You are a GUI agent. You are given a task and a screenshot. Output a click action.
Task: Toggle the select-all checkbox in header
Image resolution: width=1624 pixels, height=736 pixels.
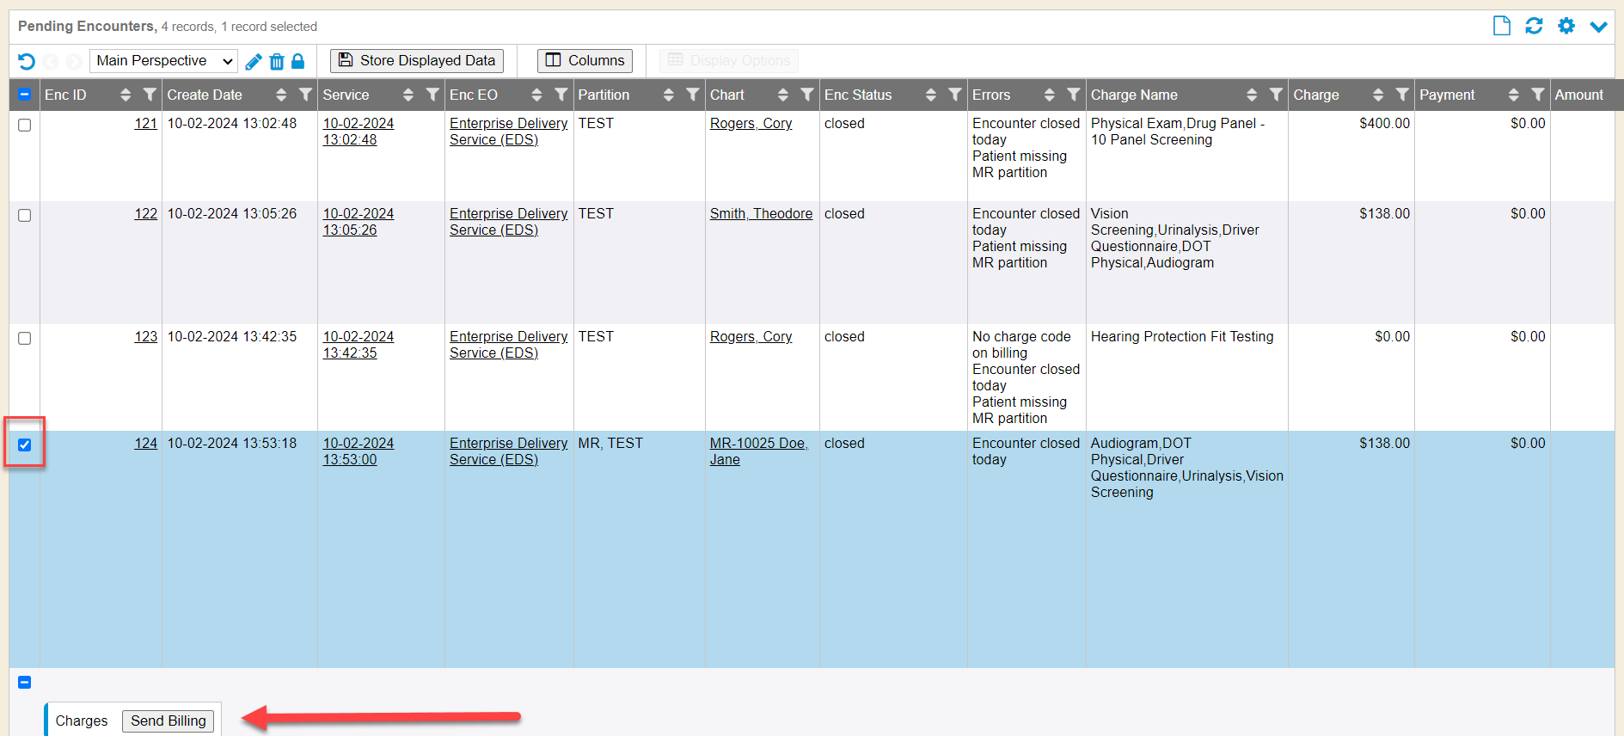25,95
